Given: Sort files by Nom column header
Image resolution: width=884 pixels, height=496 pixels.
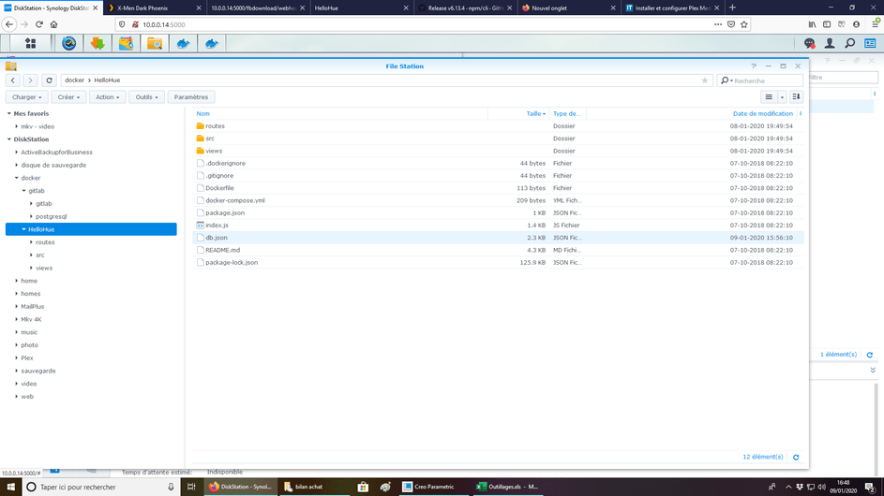Looking at the screenshot, I should pyautogui.click(x=203, y=114).
